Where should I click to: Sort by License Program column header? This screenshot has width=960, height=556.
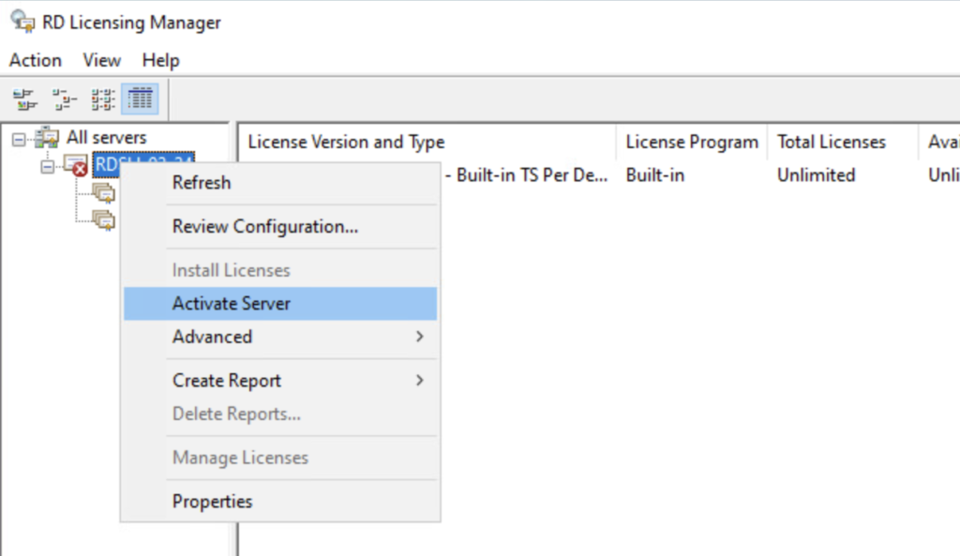tap(692, 143)
